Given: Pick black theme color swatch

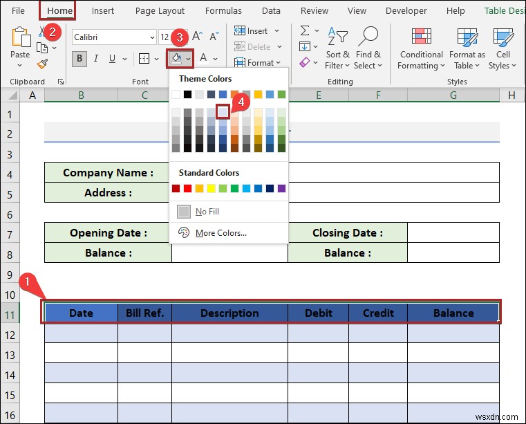Looking at the screenshot, I should tap(187, 94).
